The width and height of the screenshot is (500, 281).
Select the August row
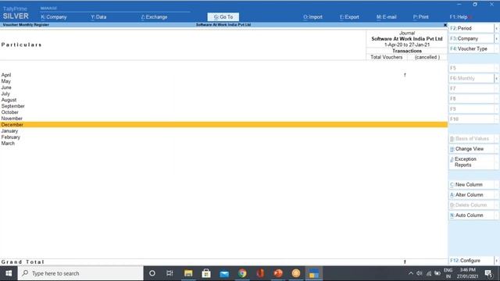pyautogui.click(x=223, y=100)
